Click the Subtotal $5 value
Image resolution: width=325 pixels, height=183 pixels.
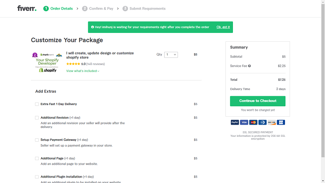[x=284, y=57]
